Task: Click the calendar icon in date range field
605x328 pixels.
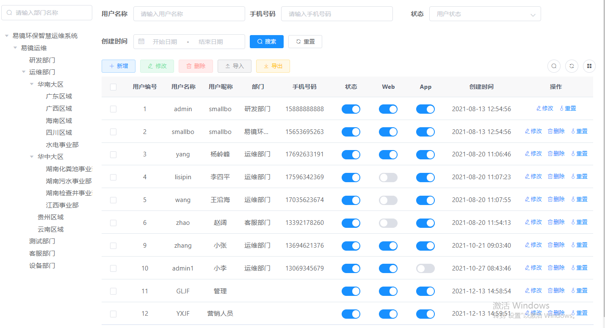Action: click(x=141, y=41)
